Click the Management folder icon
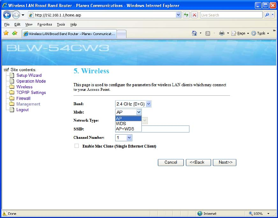The width and height of the screenshot is (278, 218). coord(12,104)
